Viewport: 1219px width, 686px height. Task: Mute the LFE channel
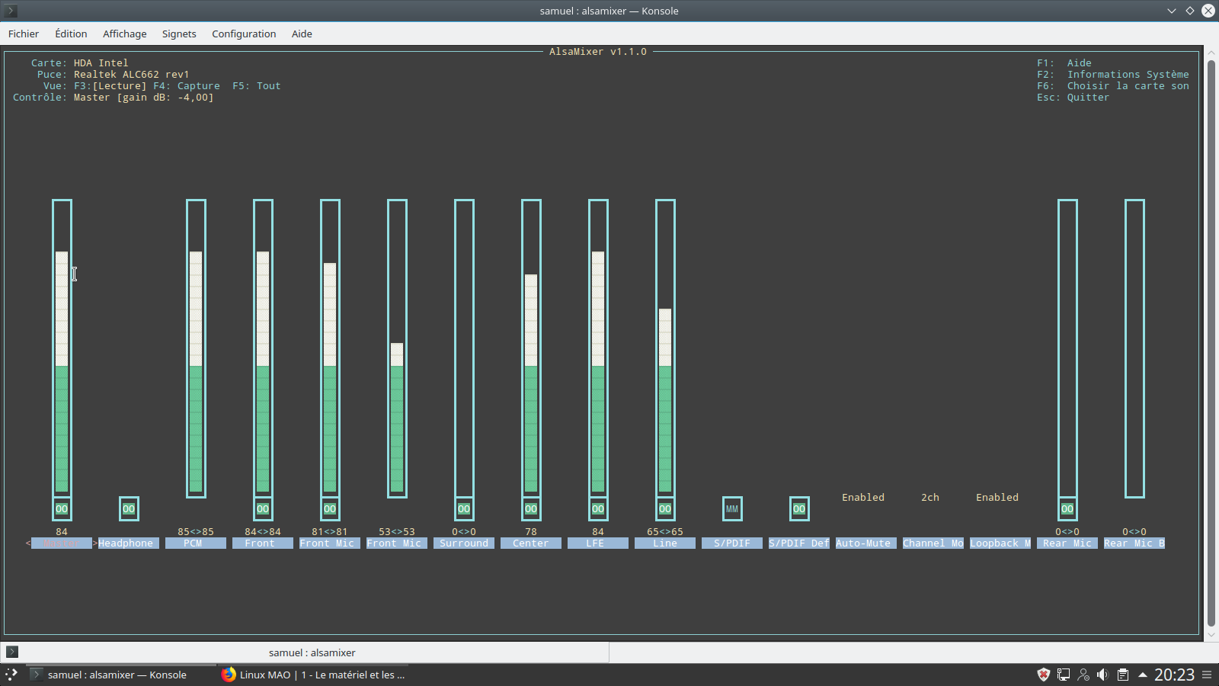click(x=598, y=508)
